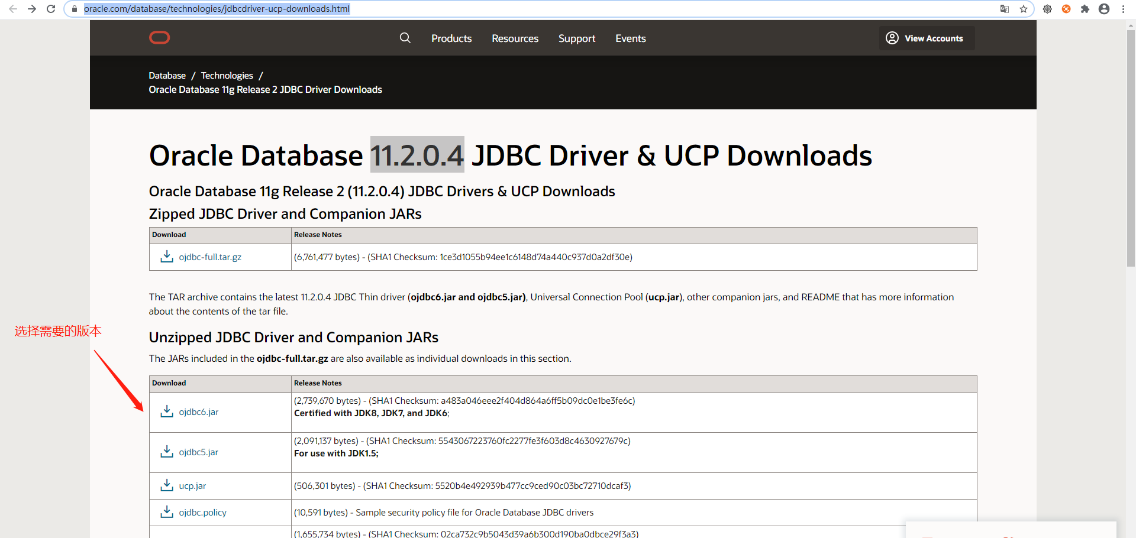The height and width of the screenshot is (538, 1136).
Task: Click 'Certified with JDK8, JDK7, and JDK6;' text
Action: 372,413
